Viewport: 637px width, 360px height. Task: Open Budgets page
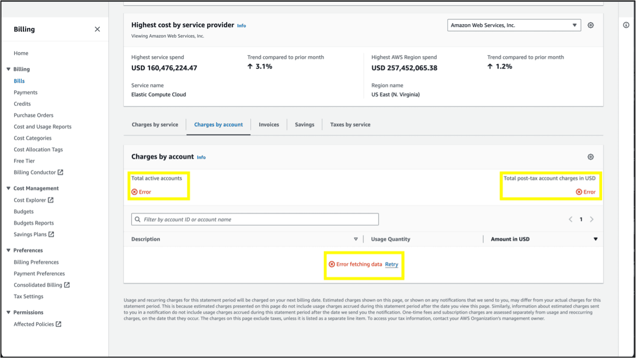(24, 211)
